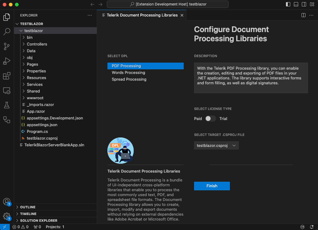
Task: Open the Program.cs file
Action: (x=55, y=131)
